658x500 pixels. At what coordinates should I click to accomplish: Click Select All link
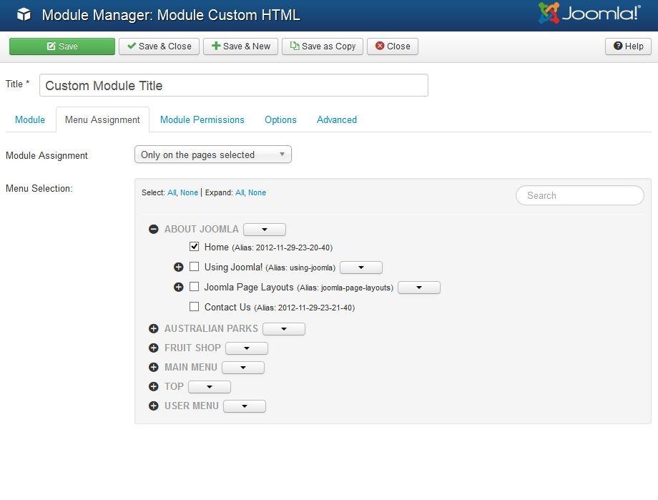click(x=172, y=192)
